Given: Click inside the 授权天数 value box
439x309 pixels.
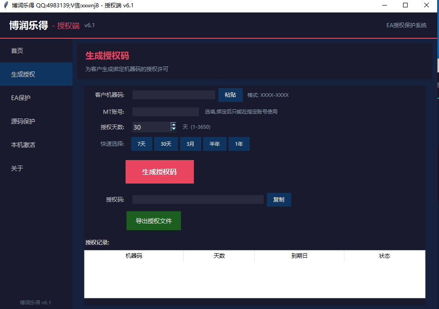Looking at the screenshot, I should (151, 127).
